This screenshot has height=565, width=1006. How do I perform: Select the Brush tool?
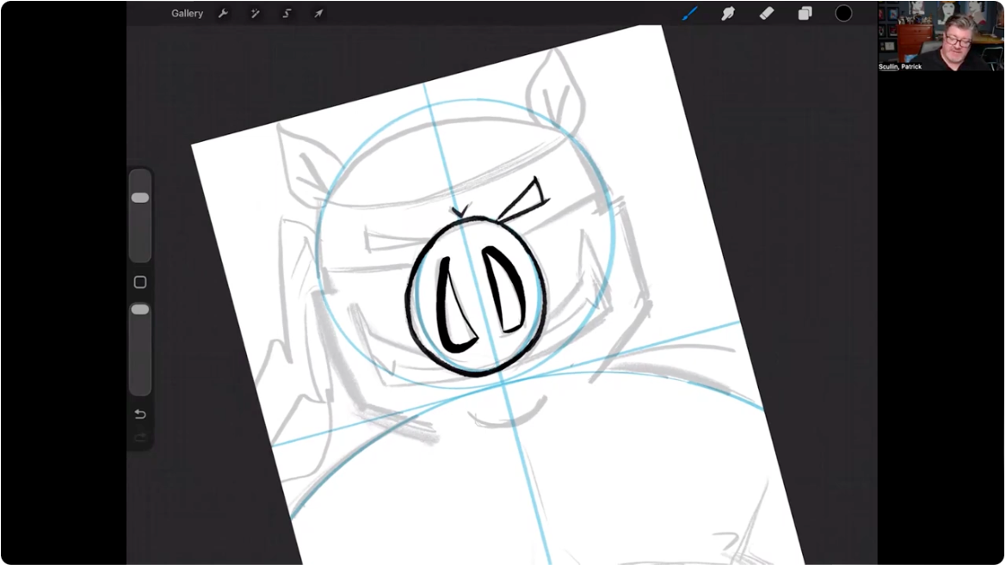pos(689,14)
